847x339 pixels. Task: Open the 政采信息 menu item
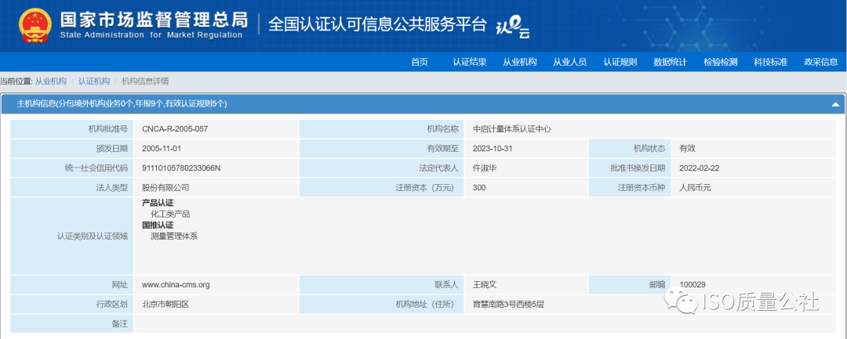[x=821, y=62]
